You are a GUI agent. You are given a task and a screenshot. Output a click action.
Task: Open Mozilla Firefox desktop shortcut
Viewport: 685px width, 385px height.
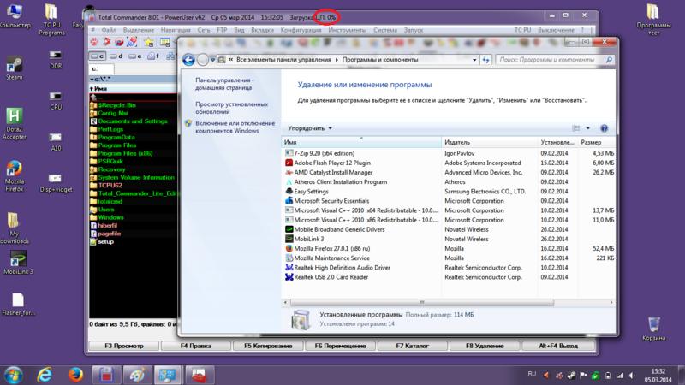coord(14,176)
